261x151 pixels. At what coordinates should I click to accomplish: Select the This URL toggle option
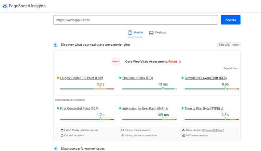[x=224, y=45]
